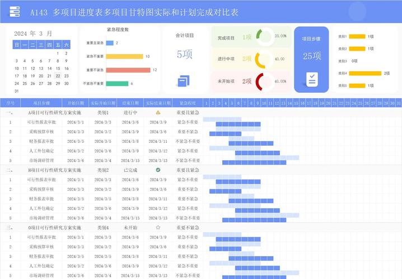Click the 项目步骤 label in blue card

(311, 39)
